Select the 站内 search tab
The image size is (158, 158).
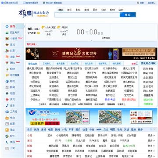click(x=121, y=10)
